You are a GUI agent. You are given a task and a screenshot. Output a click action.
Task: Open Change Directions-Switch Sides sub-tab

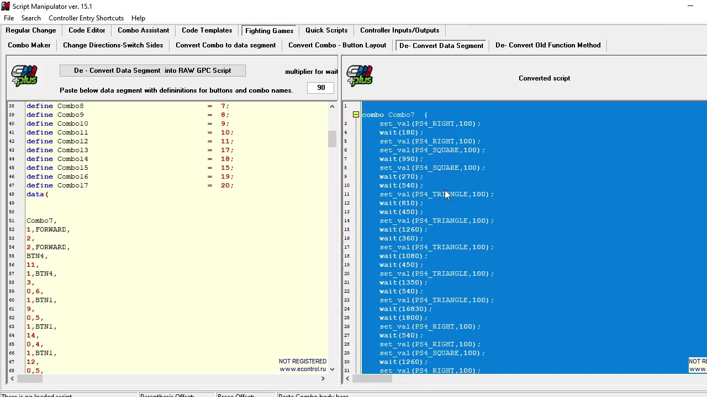tap(113, 45)
